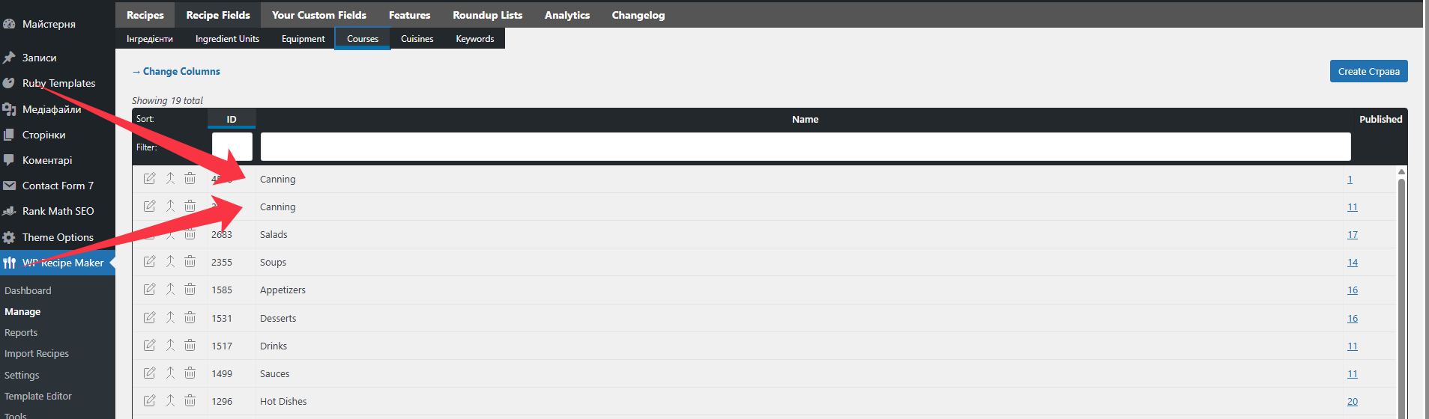Click the merge arrow icon for Appetizers
The width and height of the screenshot is (1429, 419).
click(170, 289)
